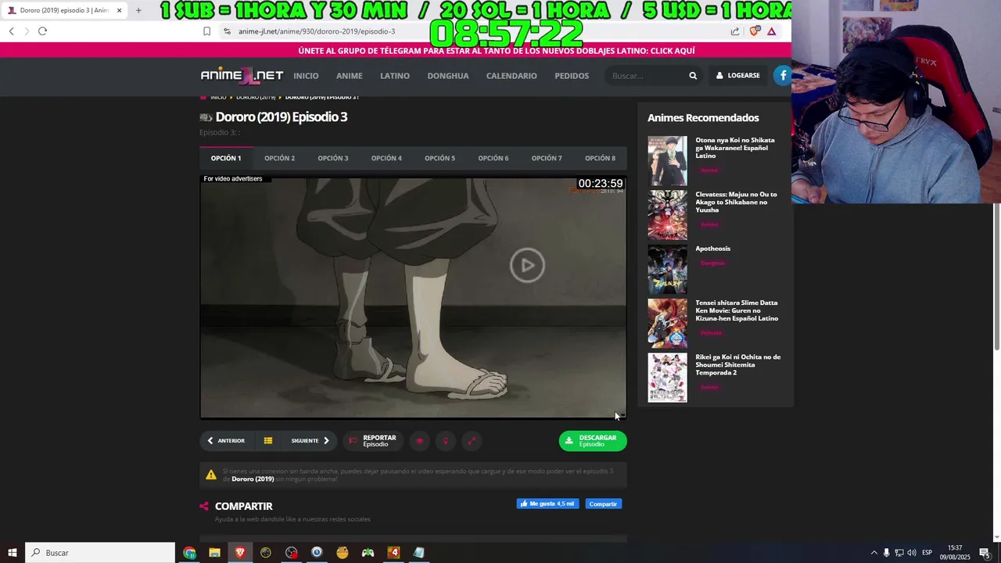Go to next episode with SIGUIENTE
Image resolution: width=1001 pixels, height=563 pixels.
[310, 441]
